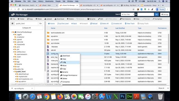This screenshot has width=179, height=101.
Task: Click the toolbar View button
Action: point(136,19)
